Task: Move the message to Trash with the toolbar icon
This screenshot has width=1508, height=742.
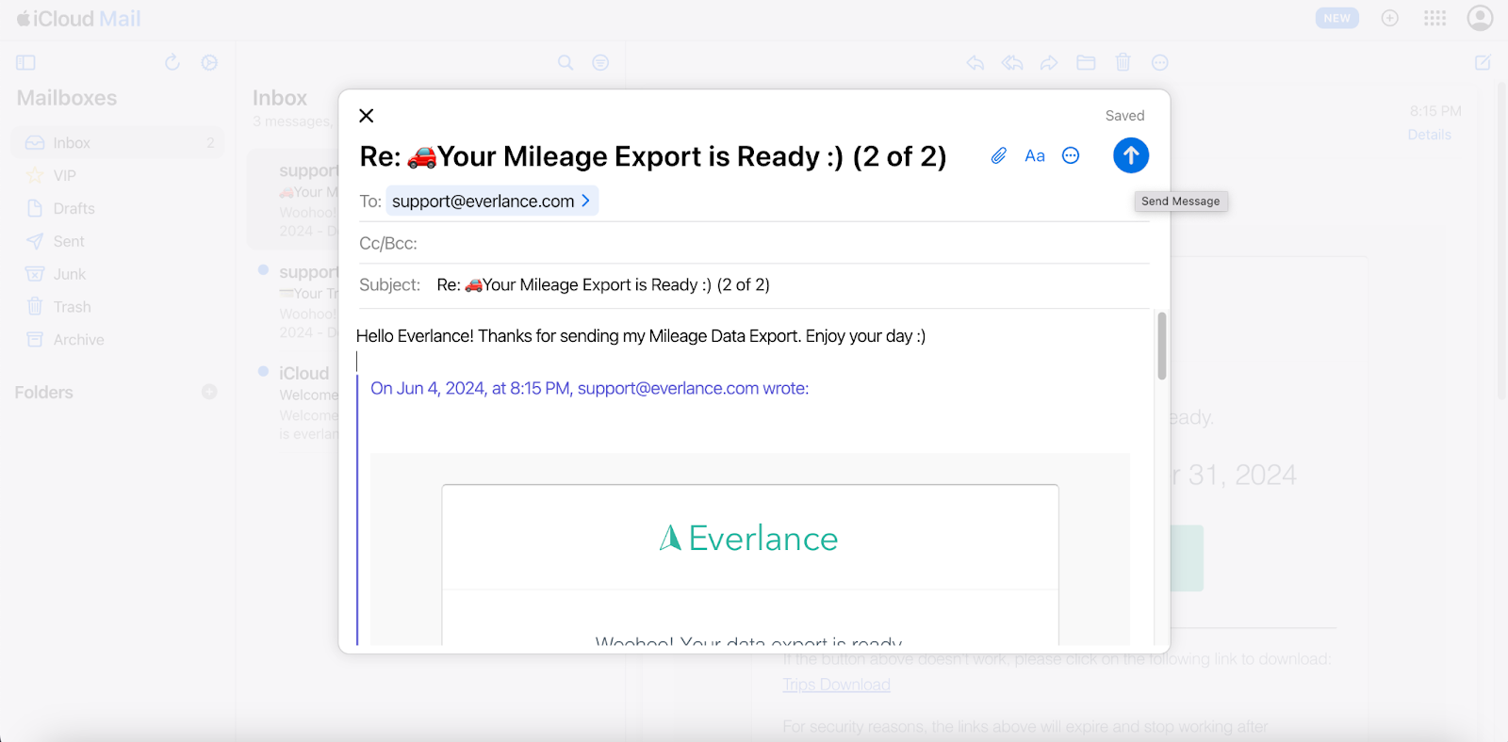Action: click(x=1123, y=63)
